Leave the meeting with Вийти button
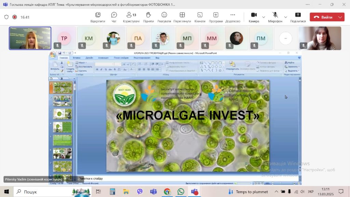This screenshot has width=350, height=197. click(x=323, y=17)
